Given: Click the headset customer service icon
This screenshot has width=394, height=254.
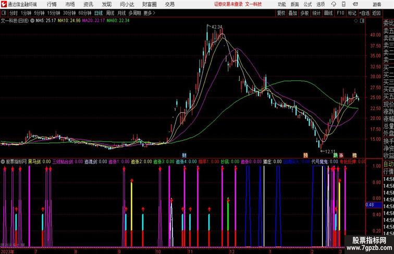Looking at the screenshot, I should click(x=334, y=4).
